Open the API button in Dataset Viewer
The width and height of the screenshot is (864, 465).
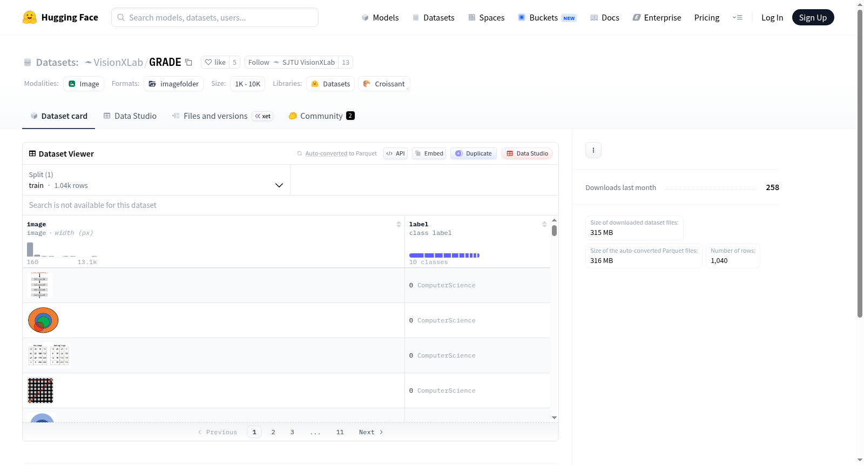coord(395,153)
